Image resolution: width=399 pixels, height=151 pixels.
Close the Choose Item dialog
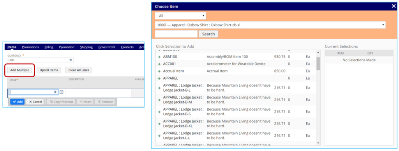tap(394, 6)
